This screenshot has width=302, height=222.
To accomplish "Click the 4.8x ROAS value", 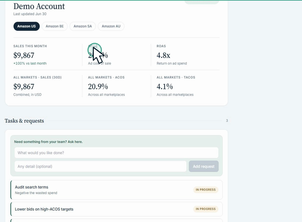I will coord(163,55).
